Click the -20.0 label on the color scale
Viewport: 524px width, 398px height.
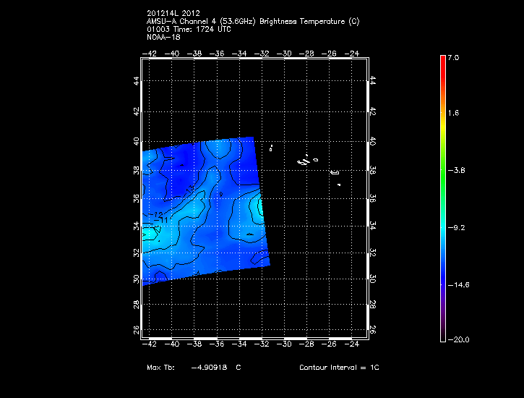(x=458, y=340)
